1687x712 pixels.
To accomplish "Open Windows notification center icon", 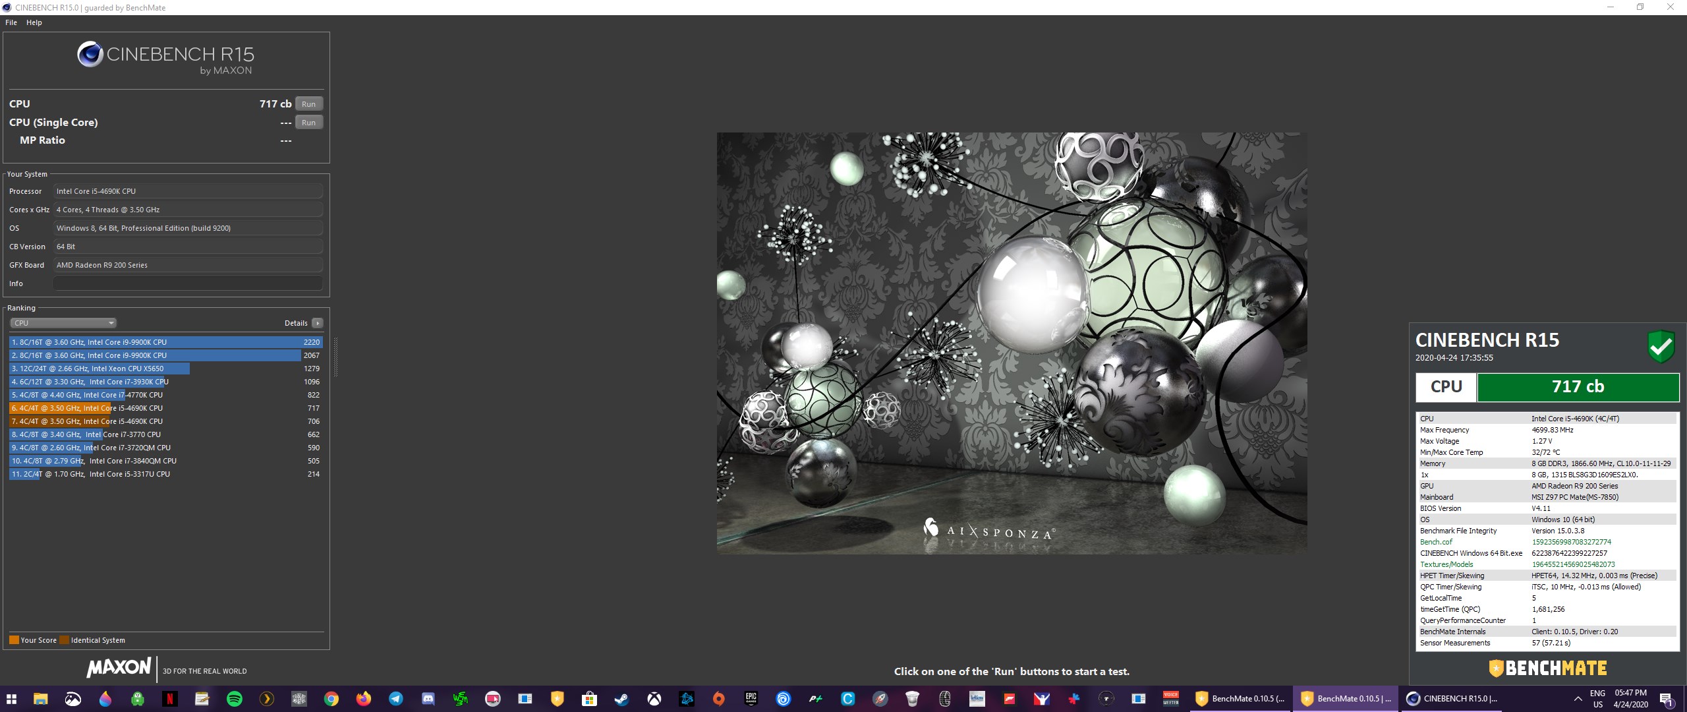I will (1667, 699).
